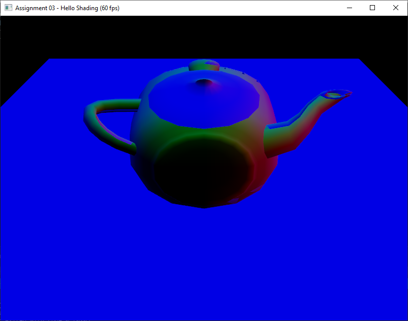Click the rendered teapot body
This screenshot has height=321, width=408.
coord(203,138)
